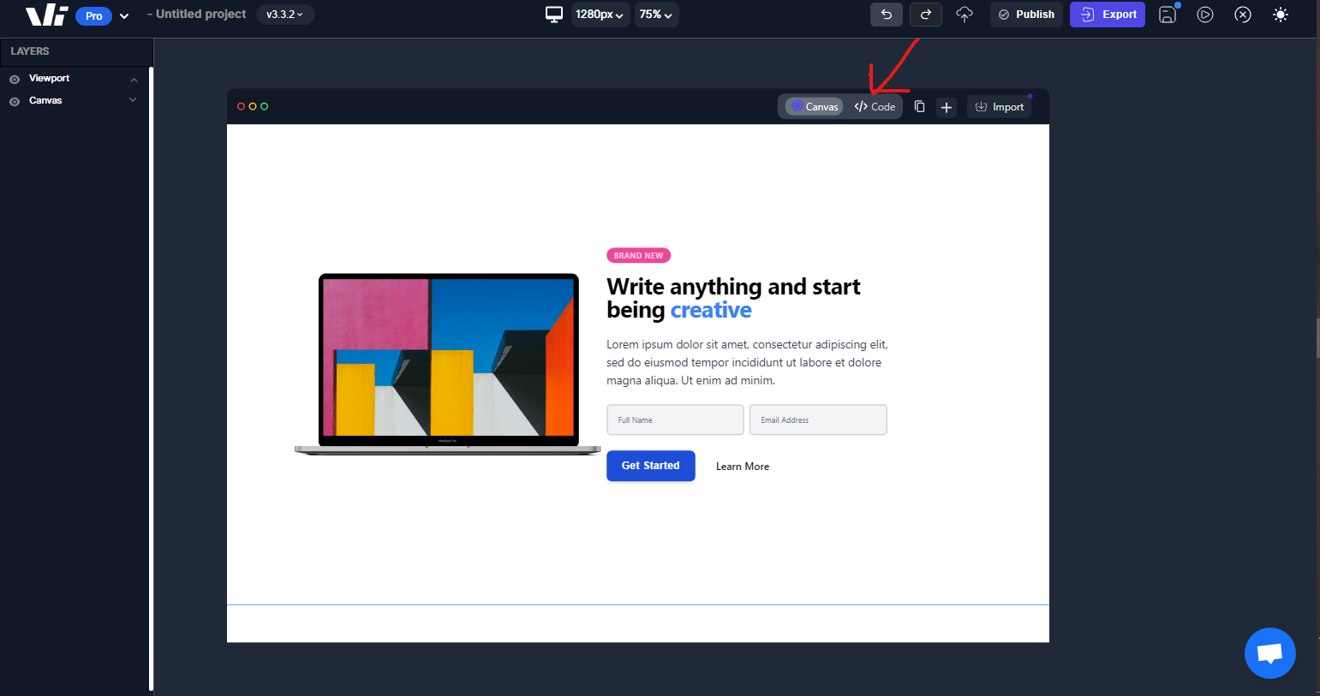Image resolution: width=1320 pixels, height=696 pixels.
Task: Select the laptop mockup image
Action: (447, 364)
